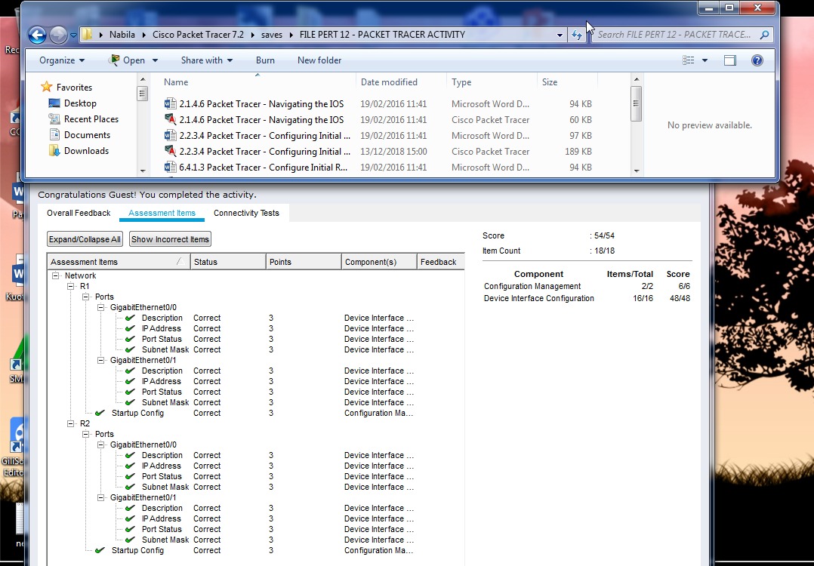The height and width of the screenshot is (566, 814).
Task: Click the refresh button beside address bar
Action: coord(576,35)
